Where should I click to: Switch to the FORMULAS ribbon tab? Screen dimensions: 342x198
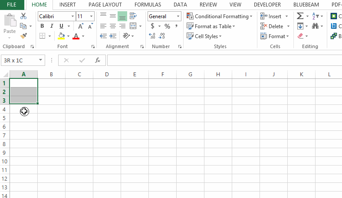[x=148, y=5]
